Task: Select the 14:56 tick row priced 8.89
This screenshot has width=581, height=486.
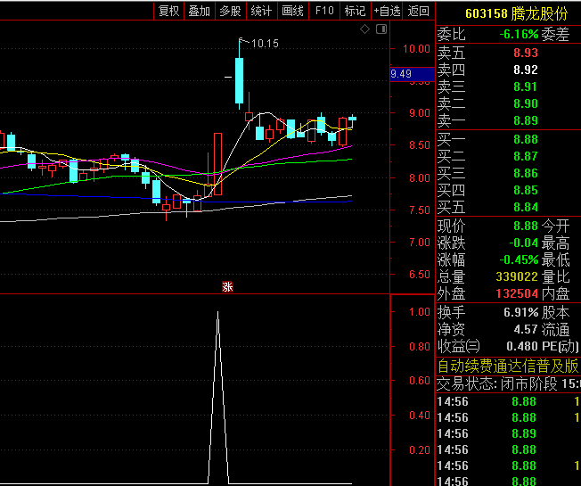Action: click(508, 433)
